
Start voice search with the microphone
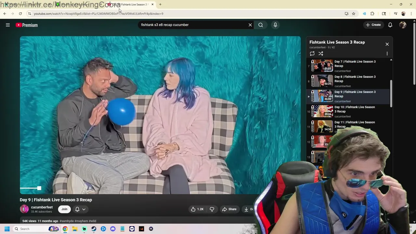point(275,25)
